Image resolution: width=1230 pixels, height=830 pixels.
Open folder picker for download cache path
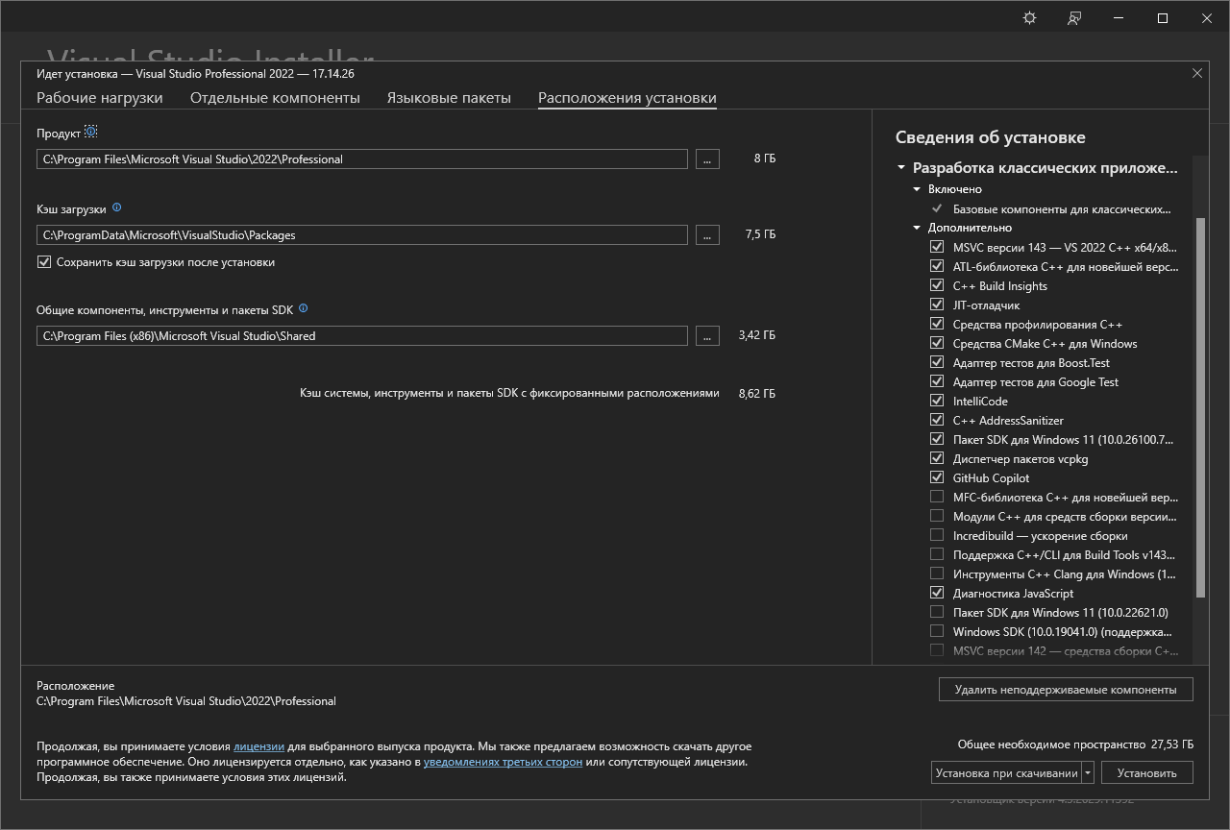point(706,234)
